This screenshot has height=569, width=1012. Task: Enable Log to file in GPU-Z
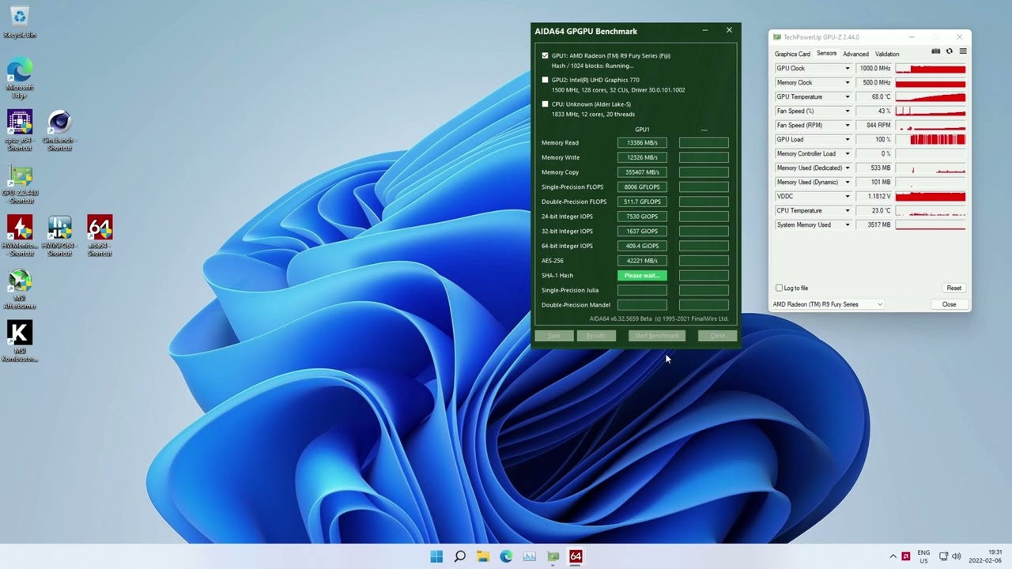pyautogui.click(x=779, y=288)
